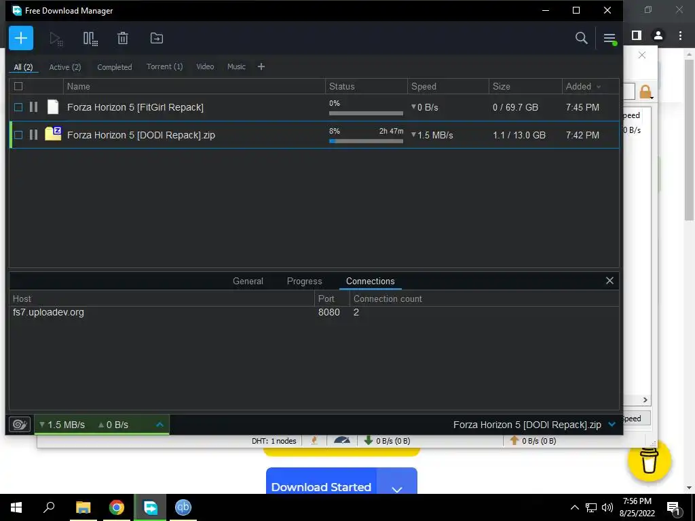Viewport: 695px width, 521px height.
Task: Click qBittorrent DHT 1 nodes status
Action: click(x=274, y=441)
